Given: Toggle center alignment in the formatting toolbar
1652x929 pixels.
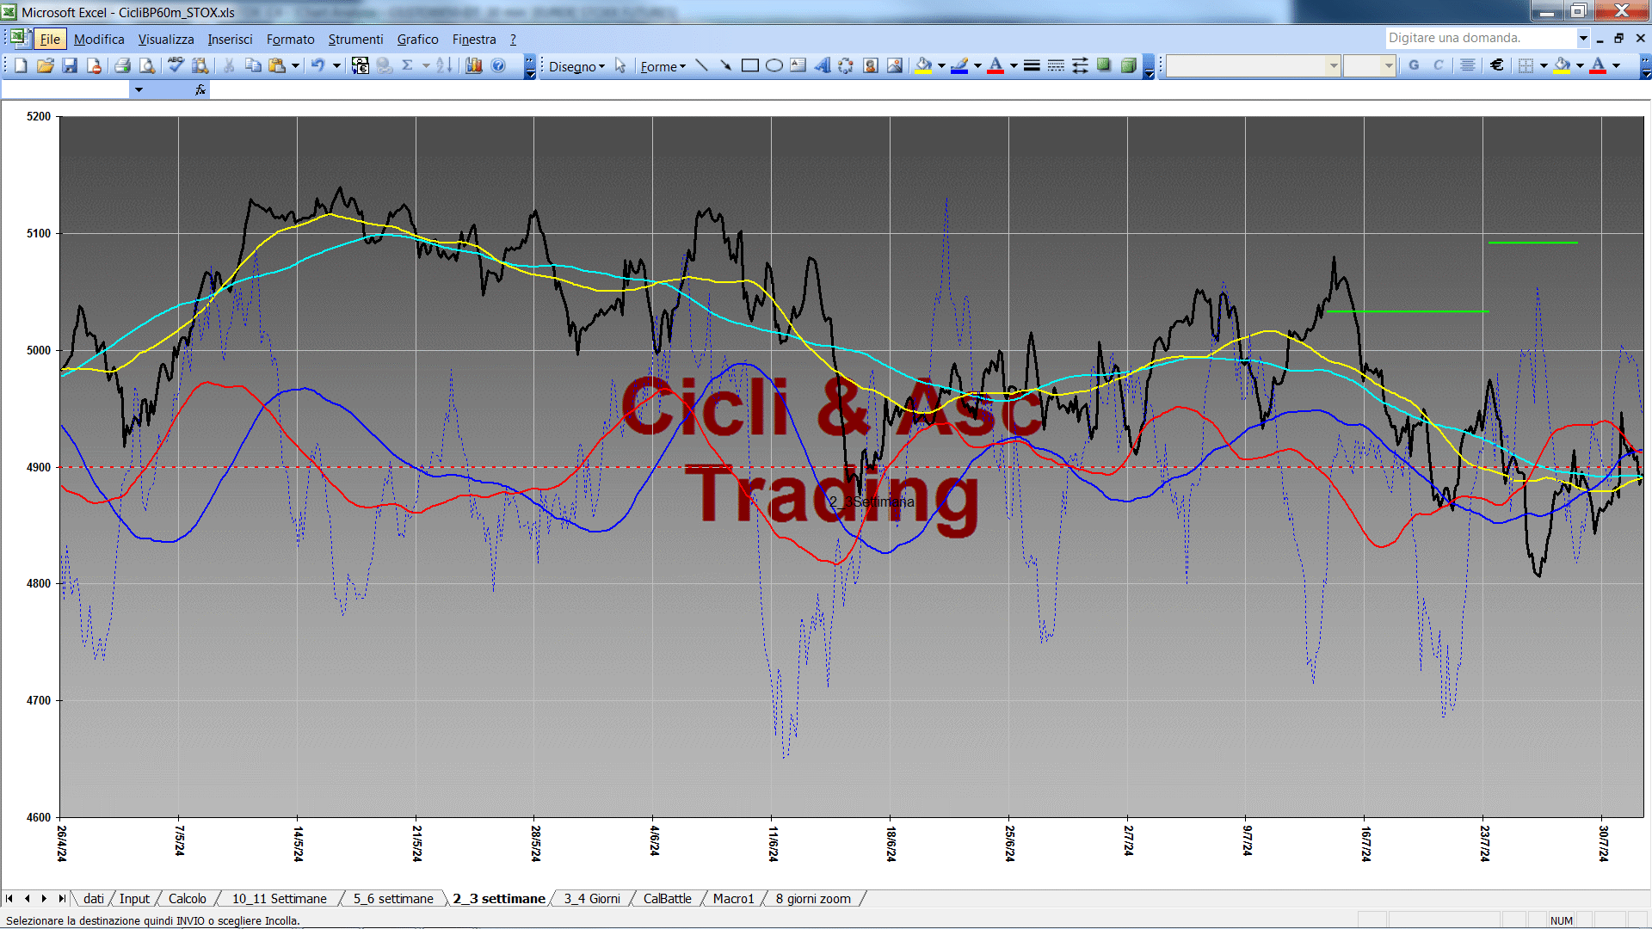Looking at the screenshot, I should pos(1468,65).
